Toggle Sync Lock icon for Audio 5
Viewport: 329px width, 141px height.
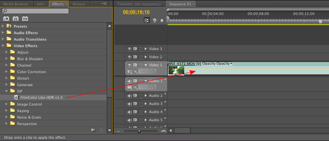[x=135, y=120]
